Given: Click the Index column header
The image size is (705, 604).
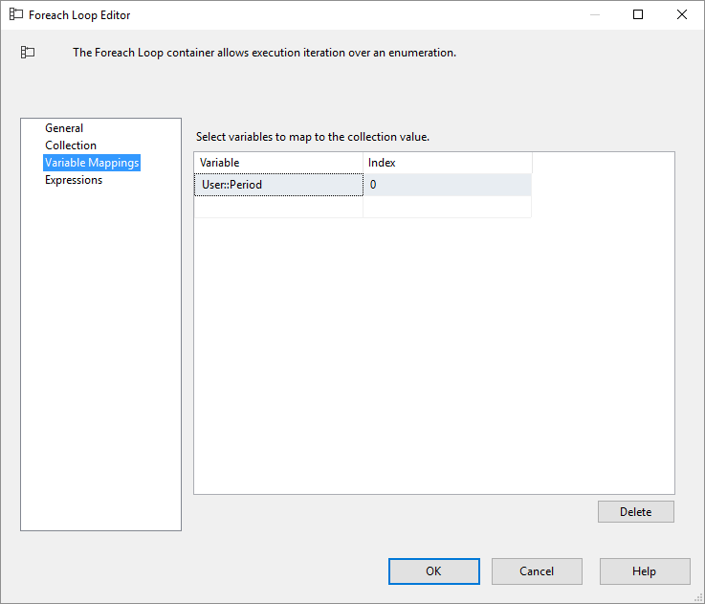Looking at the screenshot, I should point(448,163).
